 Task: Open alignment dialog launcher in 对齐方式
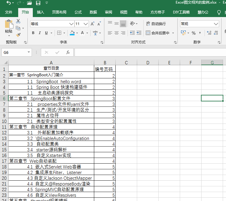pyautogui.click(x=175, y=42)
